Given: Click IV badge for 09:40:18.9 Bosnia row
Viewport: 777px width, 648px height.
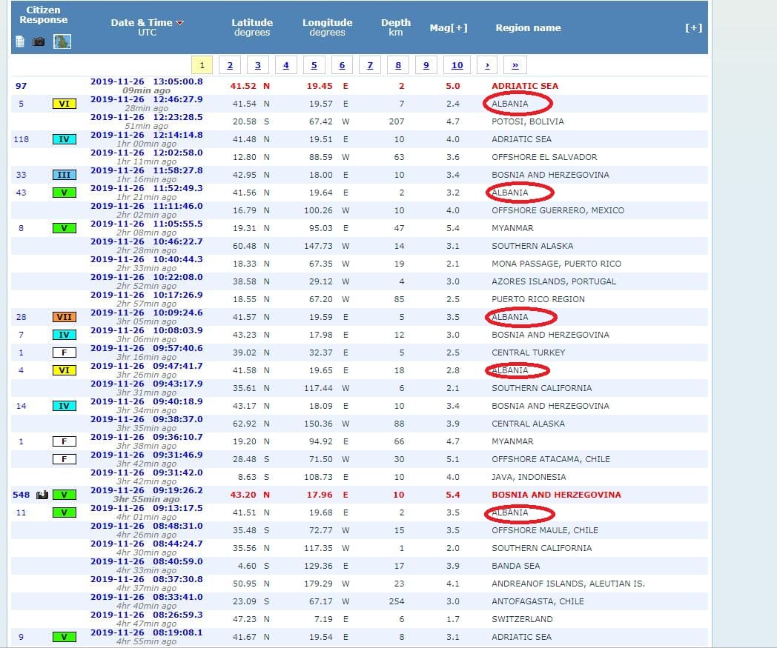Looking at the screenshot, I should [65, 406].
